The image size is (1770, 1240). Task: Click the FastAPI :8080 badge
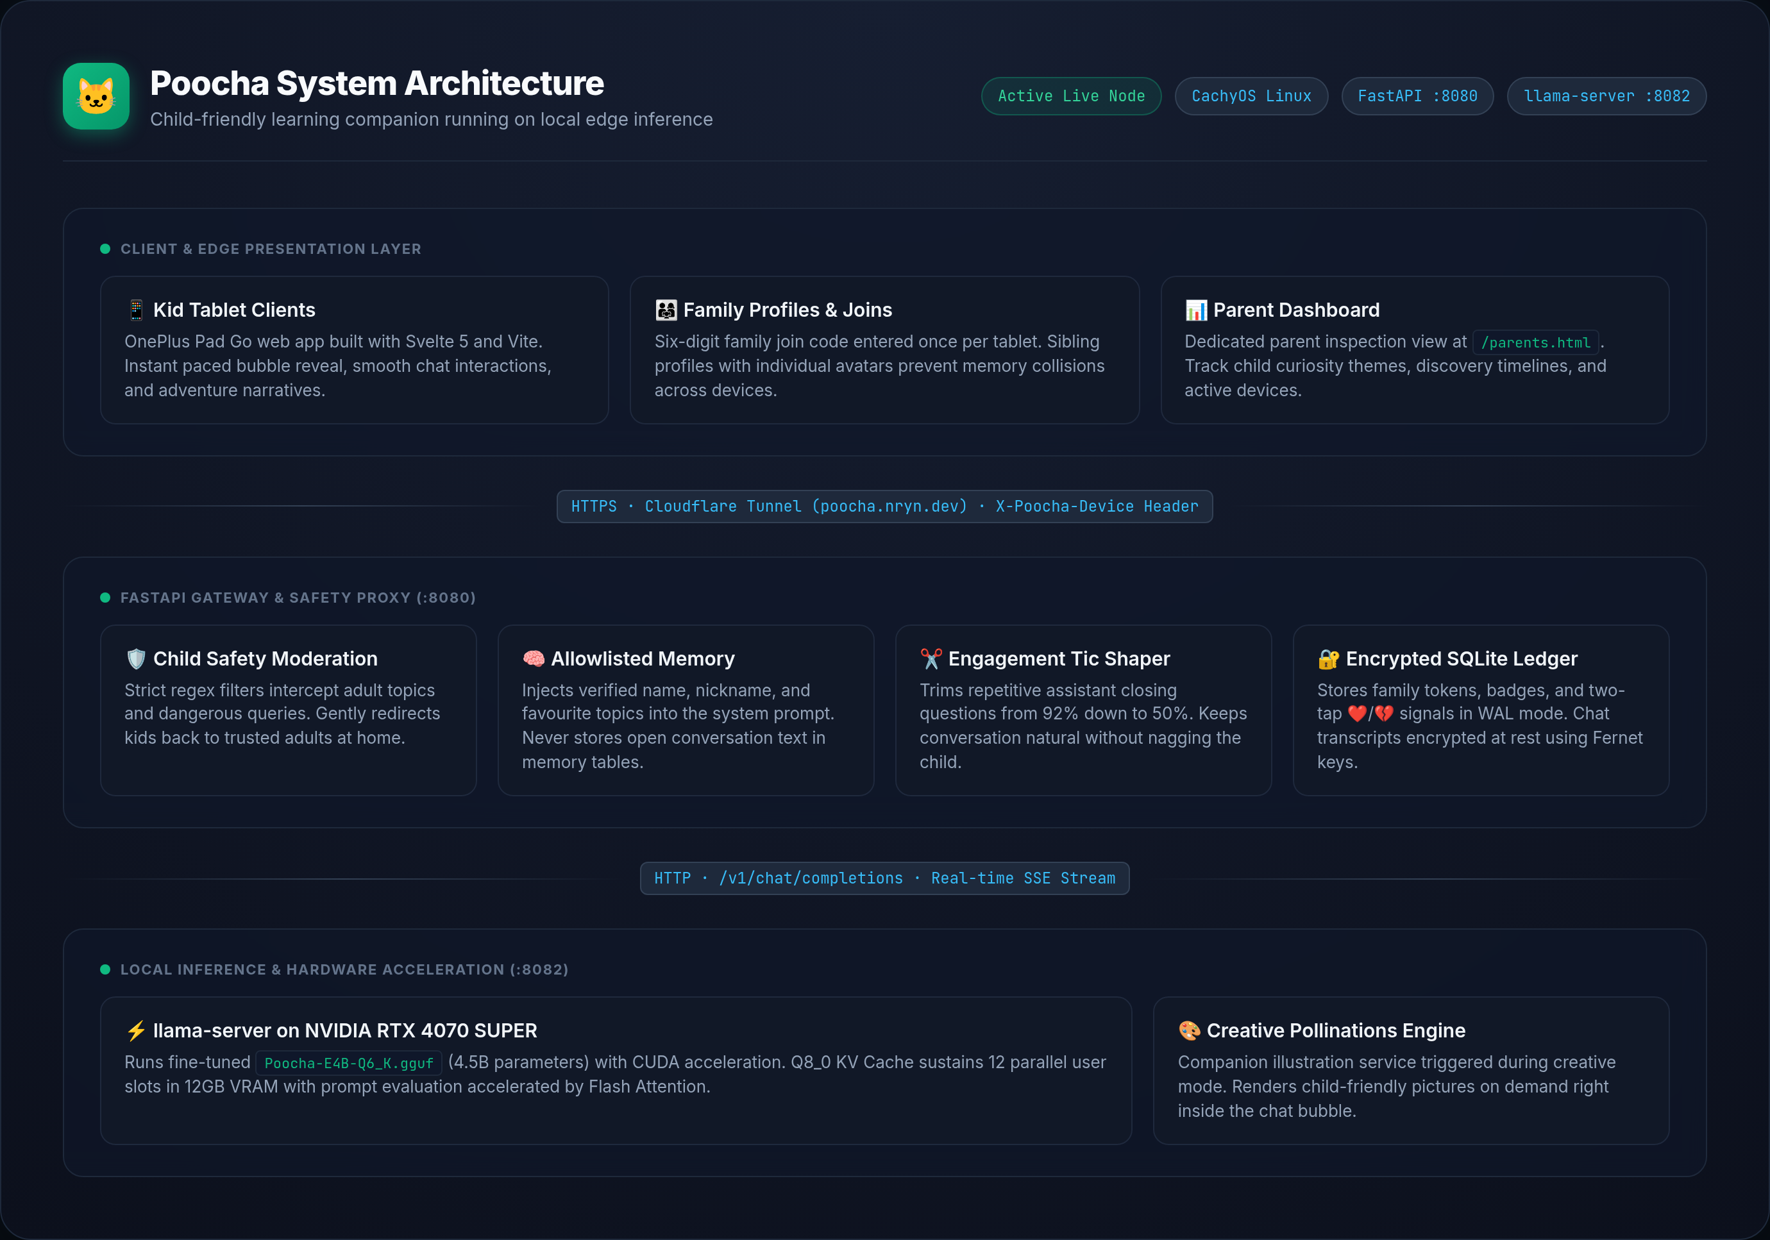1417,96
